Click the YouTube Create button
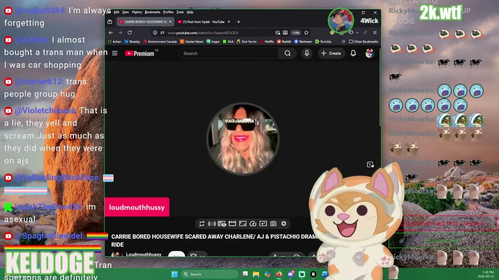 click(x=331, y=53)
